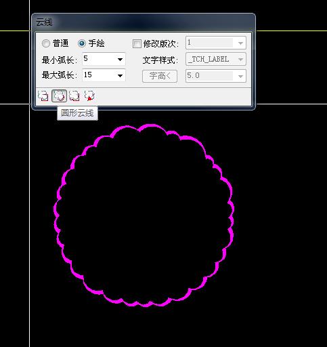Click the 云线 dialog title bar

[144, 22]
